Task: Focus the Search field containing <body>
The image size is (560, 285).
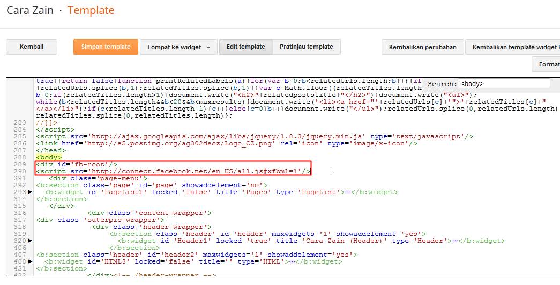Action: pyautogui.click(x=504, y=84)
